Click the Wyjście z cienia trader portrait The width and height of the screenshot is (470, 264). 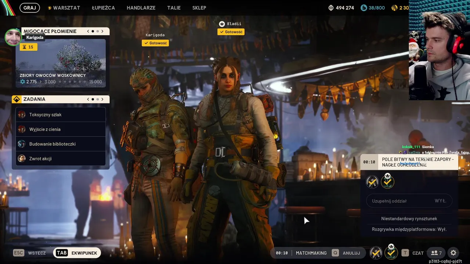coord(22,129)
